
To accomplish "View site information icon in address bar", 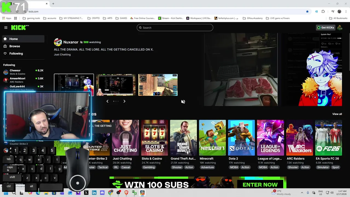I will coord(25,11).
